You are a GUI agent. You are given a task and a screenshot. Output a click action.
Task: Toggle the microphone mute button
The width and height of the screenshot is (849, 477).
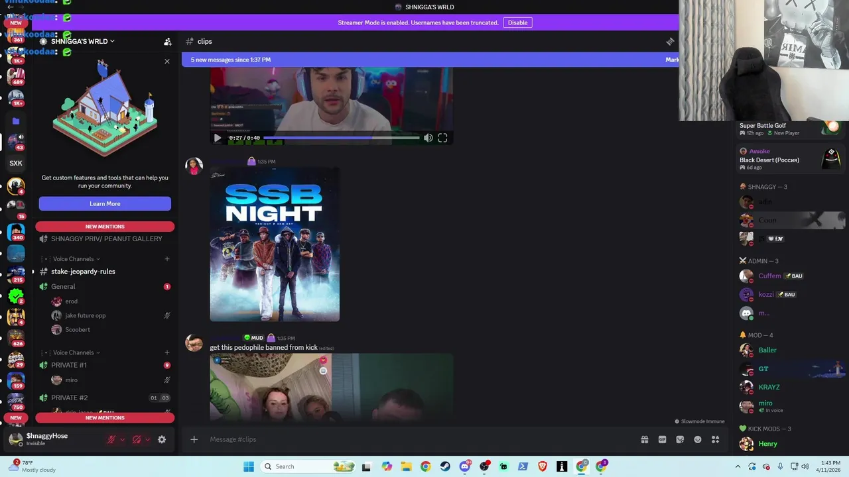pos(111,439)
